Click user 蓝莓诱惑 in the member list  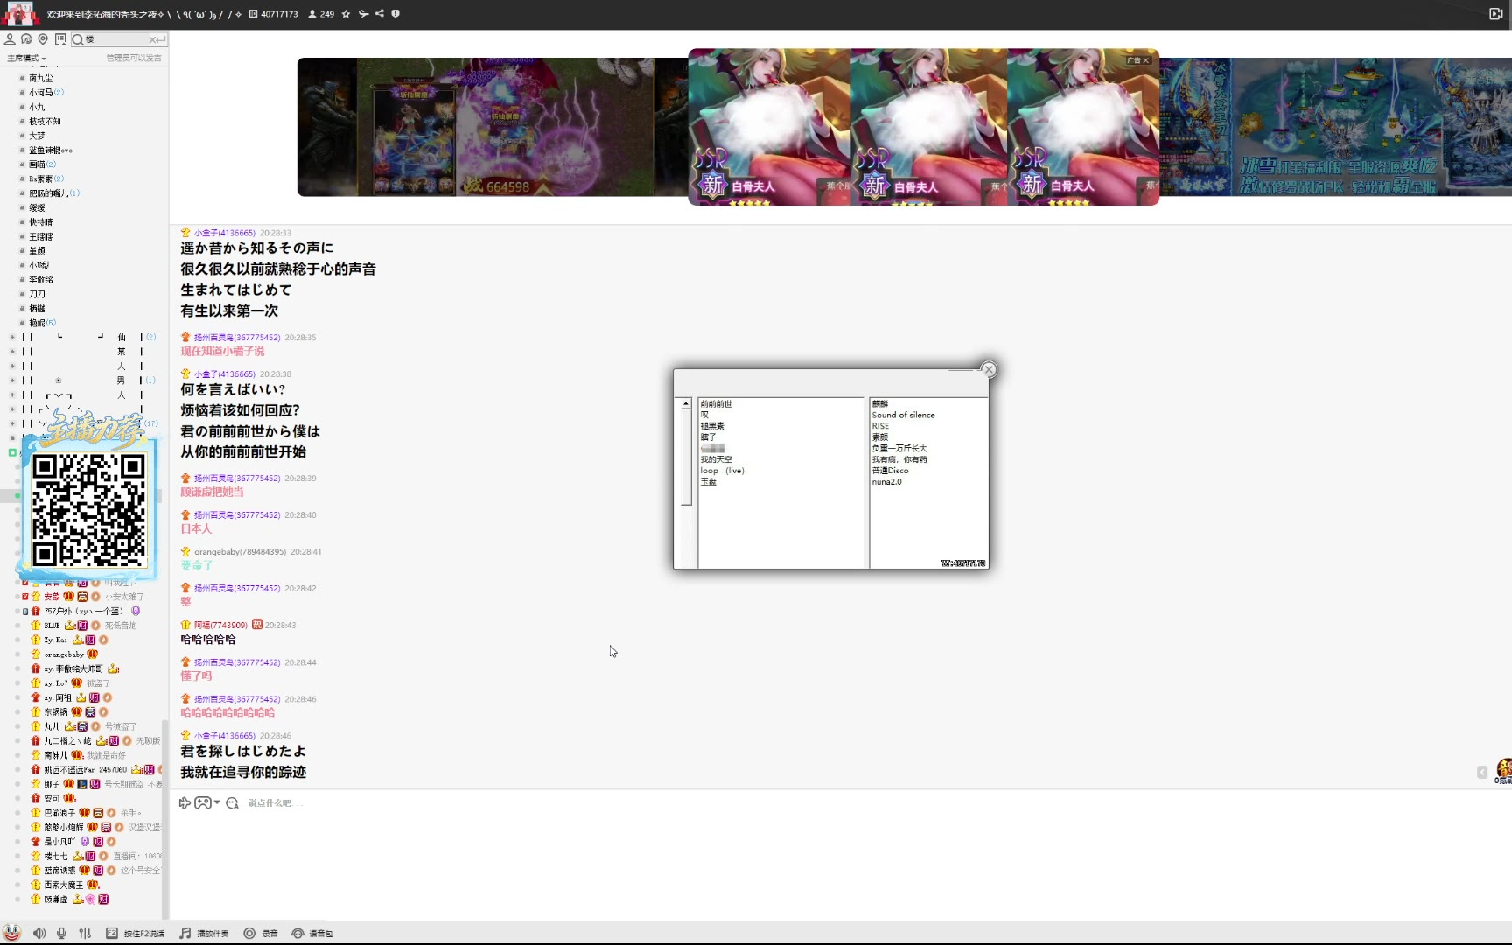coord(59,871)
